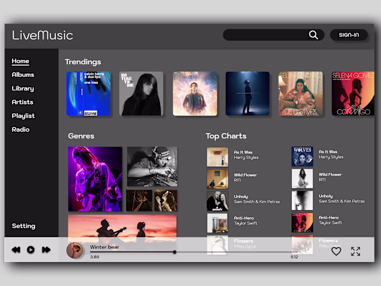Click the Wolves cover in right column
Screen dimensions: 381x286
coord(302,156)
